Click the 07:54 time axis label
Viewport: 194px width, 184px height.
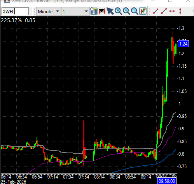(x=84, y=177)
